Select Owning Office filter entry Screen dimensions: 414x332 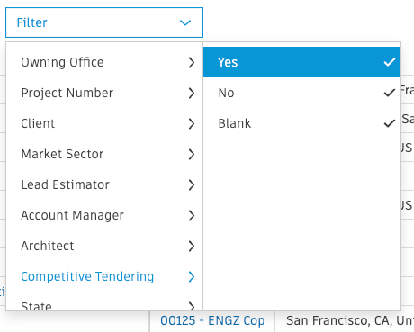(x=104, y=62)
